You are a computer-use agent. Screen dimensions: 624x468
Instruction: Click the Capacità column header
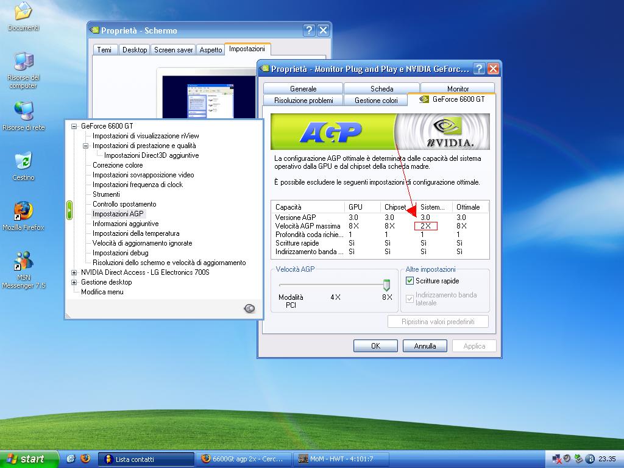point(308,207)
